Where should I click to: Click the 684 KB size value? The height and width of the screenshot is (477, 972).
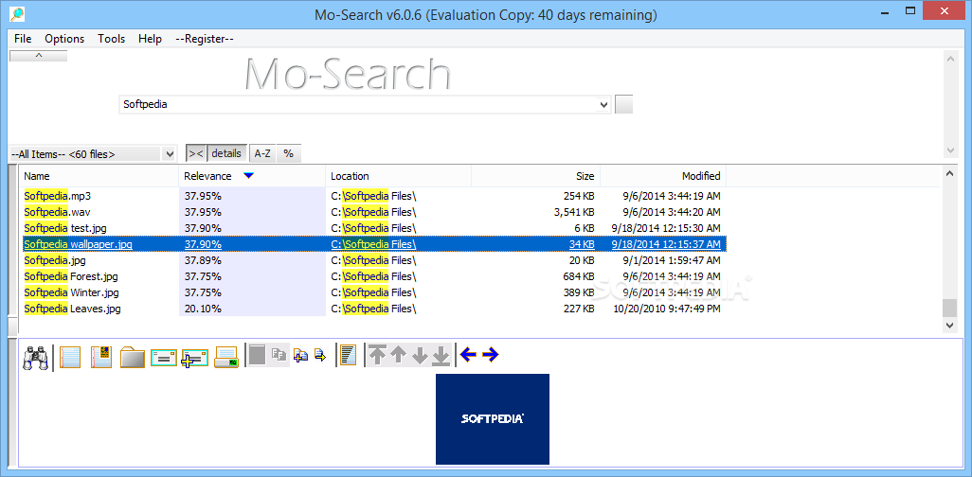click(578, 276)
